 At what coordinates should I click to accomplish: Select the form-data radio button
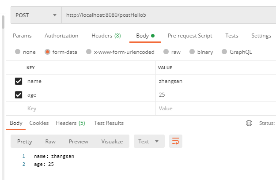(x=47, y=52)
